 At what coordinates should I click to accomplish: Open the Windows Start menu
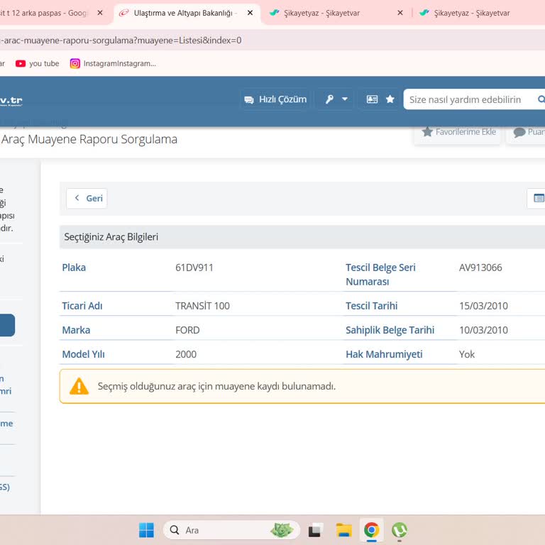[x=146, y=530]
